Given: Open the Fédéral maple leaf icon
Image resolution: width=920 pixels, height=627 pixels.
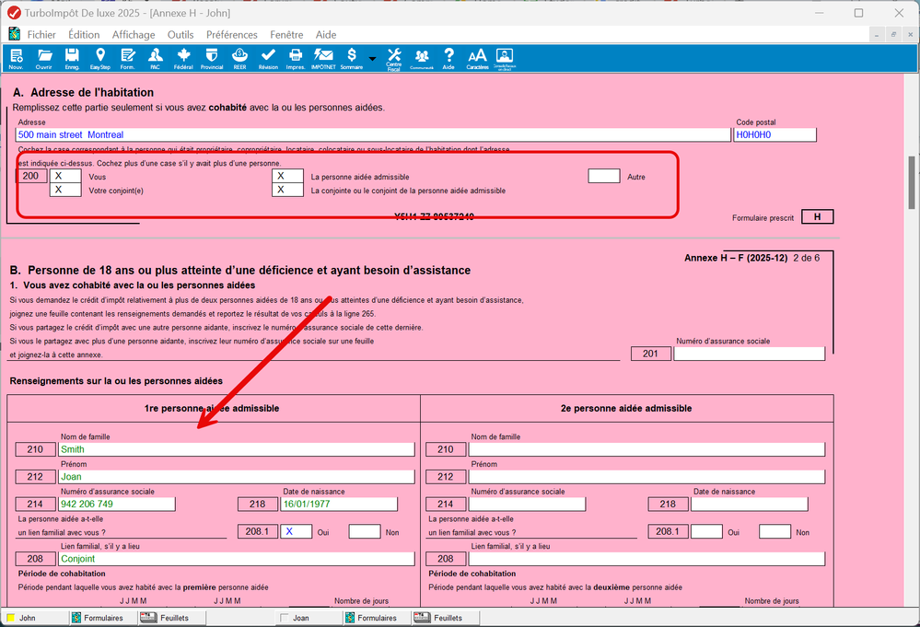Looking at the screenshot, I should click(182, 59).
